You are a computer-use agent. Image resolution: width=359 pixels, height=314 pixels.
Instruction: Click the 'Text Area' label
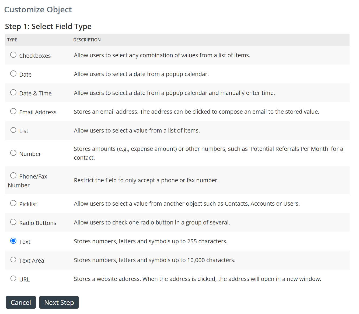tap(32, 261)
